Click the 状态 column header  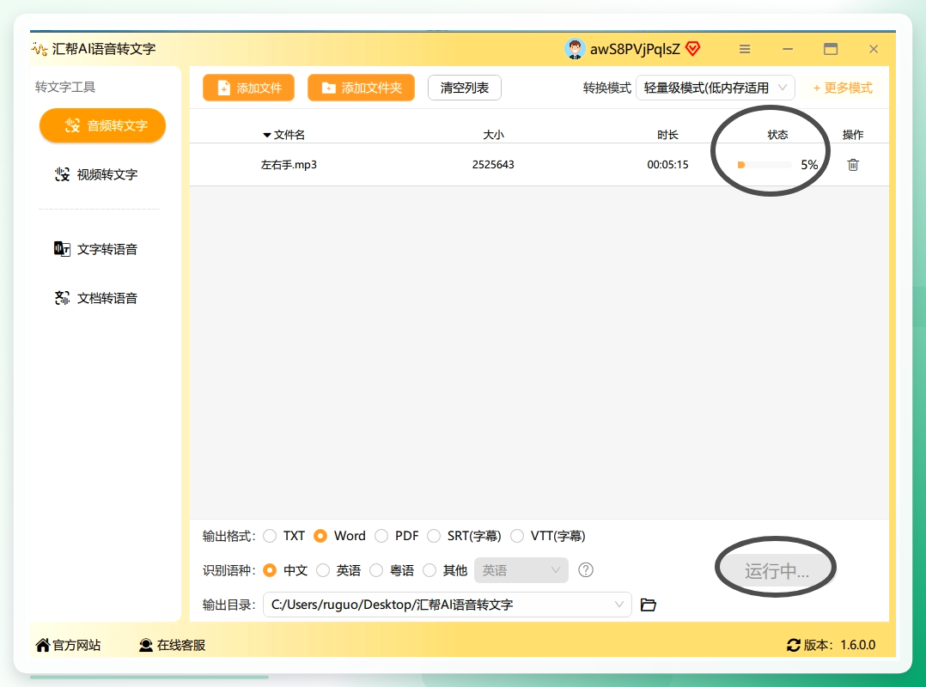(777, 135)
